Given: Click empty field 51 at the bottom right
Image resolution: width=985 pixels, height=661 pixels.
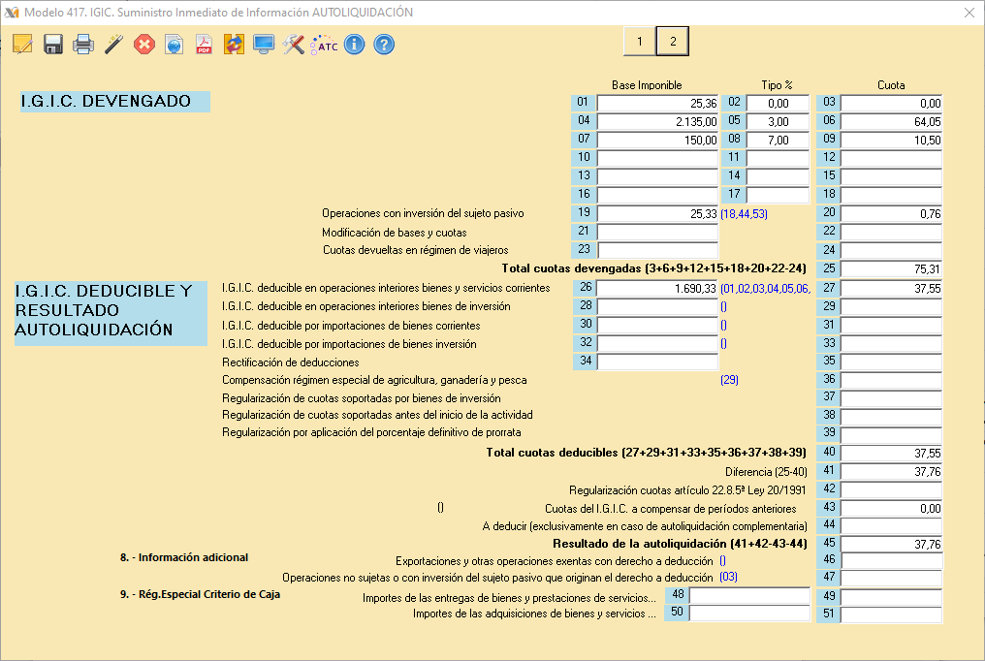Looking at the screenshot, I should point(891,614).
